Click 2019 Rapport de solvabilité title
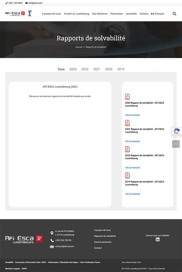Screen dimensions: 182x272 [x=145, y=183]
